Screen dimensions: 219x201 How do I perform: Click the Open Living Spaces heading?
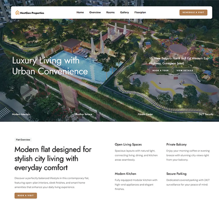click(128, 144)
